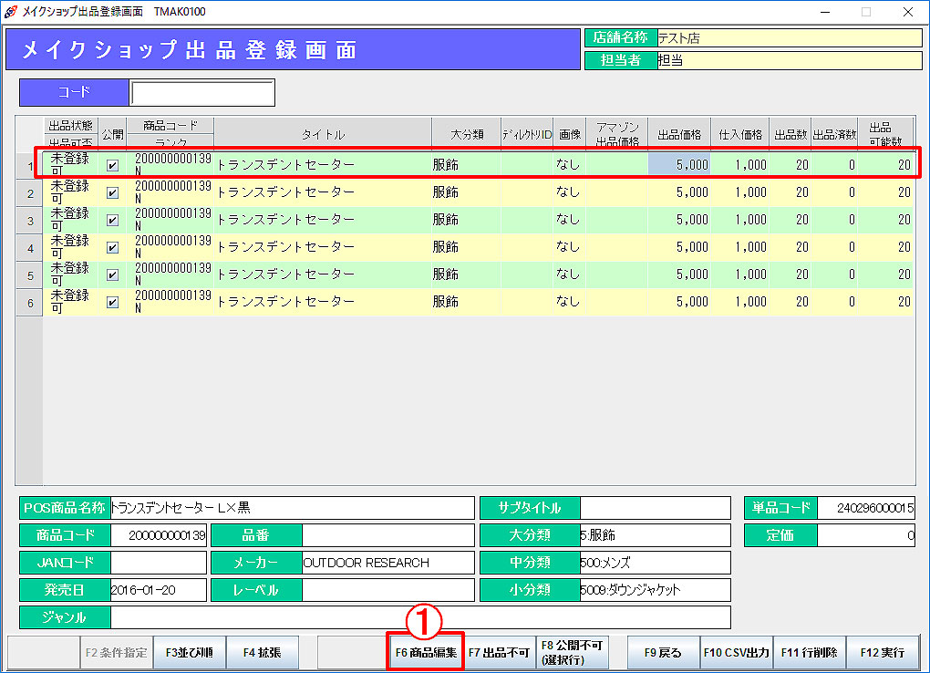Delete row with F11 行削除 button
The image size is (930, 673).
point(809,653)
